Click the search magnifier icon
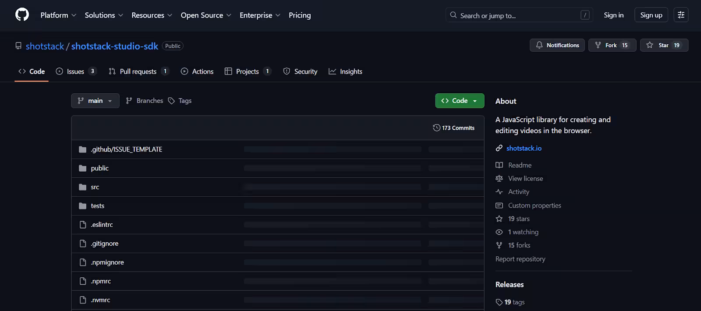The width and height of the screenshot is (701, 311). pyautogui.click(x=453, y=15)
